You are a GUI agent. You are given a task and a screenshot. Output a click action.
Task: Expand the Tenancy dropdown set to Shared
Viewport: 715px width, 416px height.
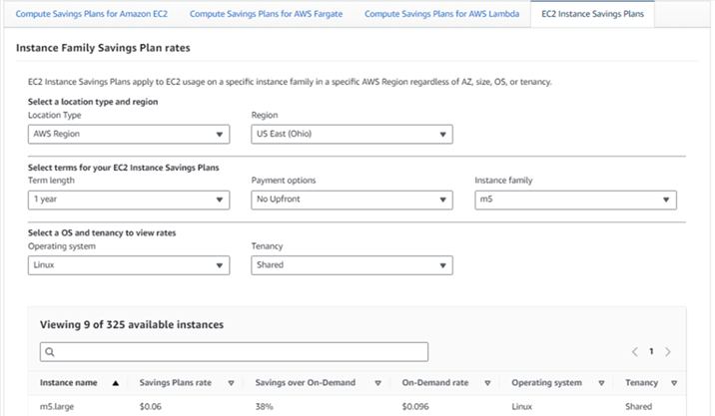pyautogui.click(x=352, y=265)
